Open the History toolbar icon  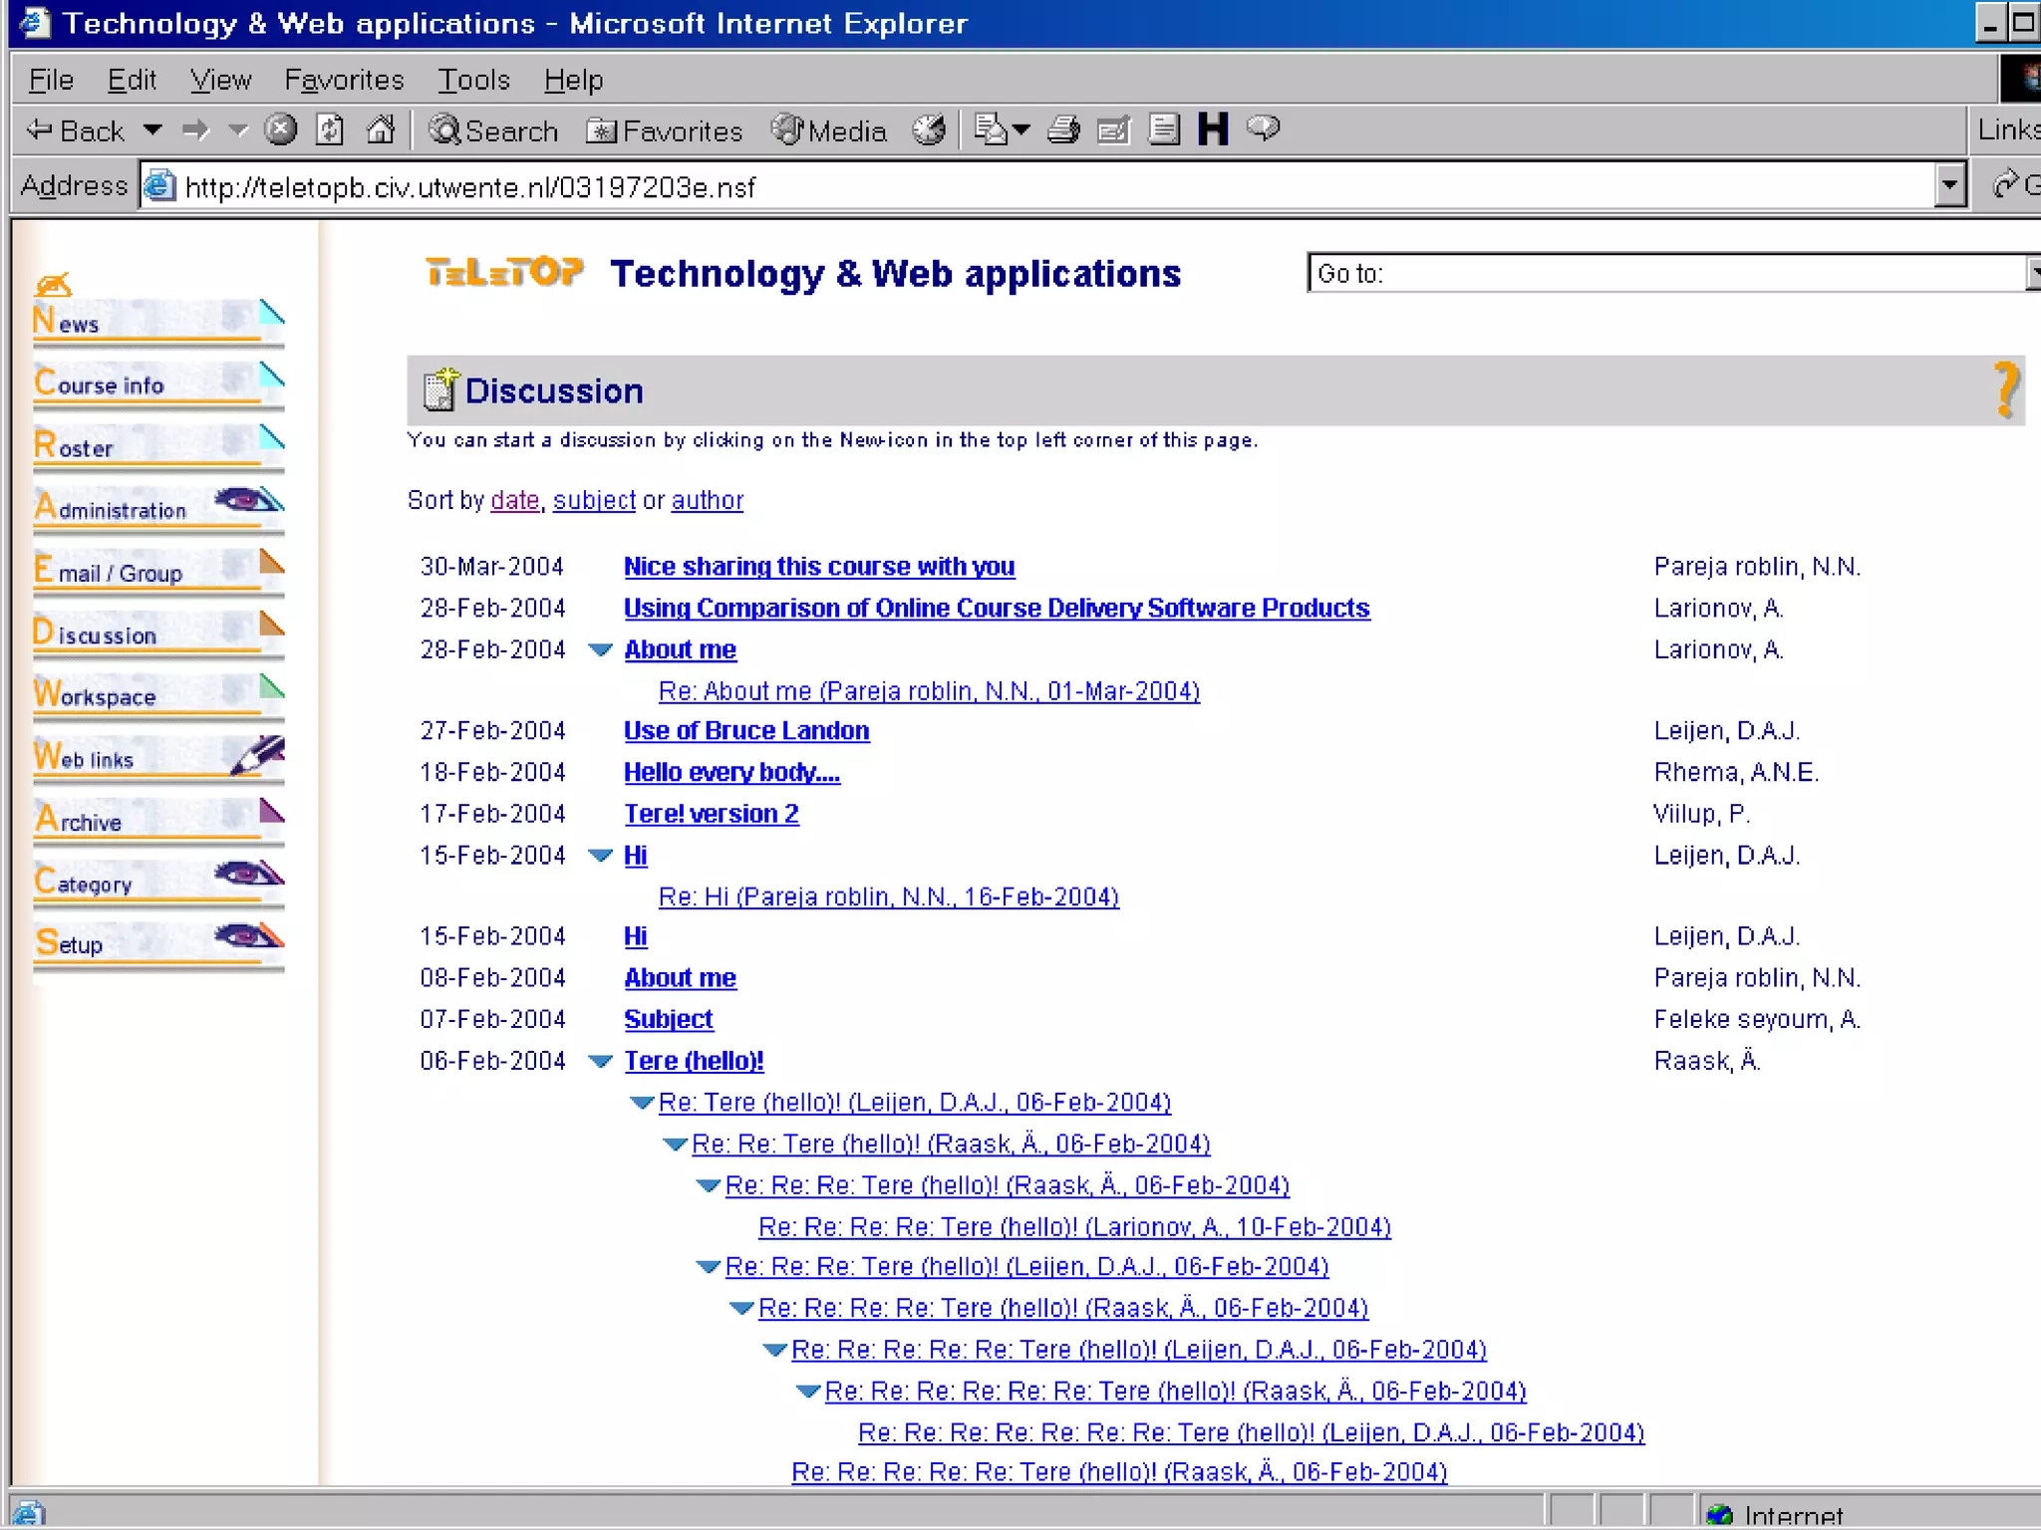point(929,130)
